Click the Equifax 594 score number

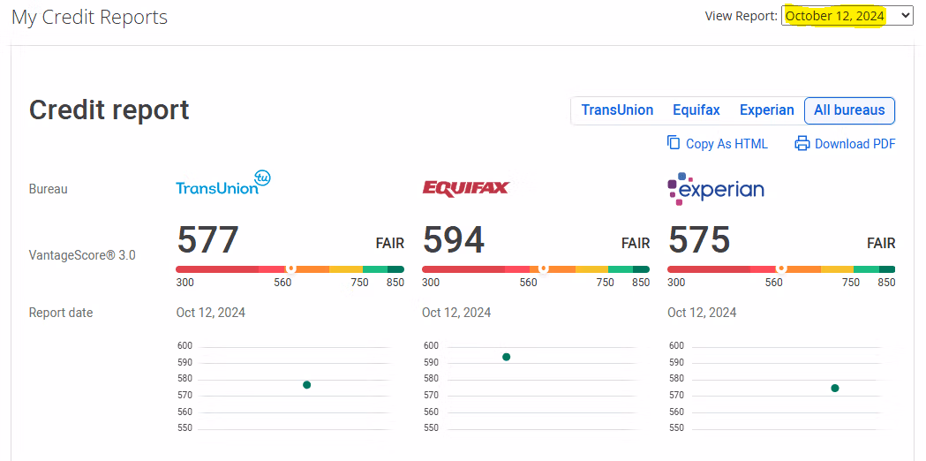(x=454, y=240)
